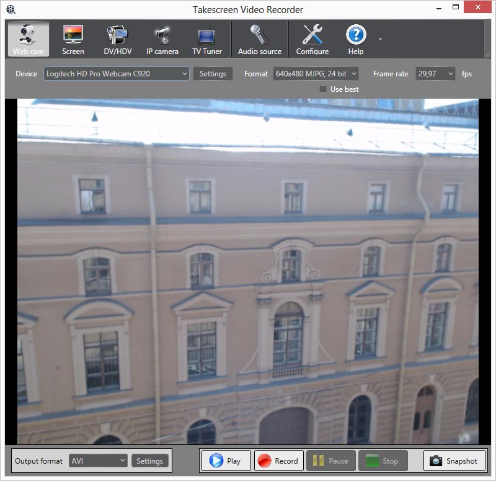
Task: Expand the Format 640x480 MJPG dropdown
Action: pyautogui.click(x=316, y=74)
